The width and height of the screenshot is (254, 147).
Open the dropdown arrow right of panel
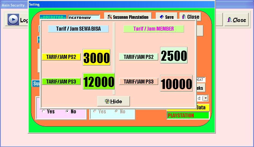point(206,98)
